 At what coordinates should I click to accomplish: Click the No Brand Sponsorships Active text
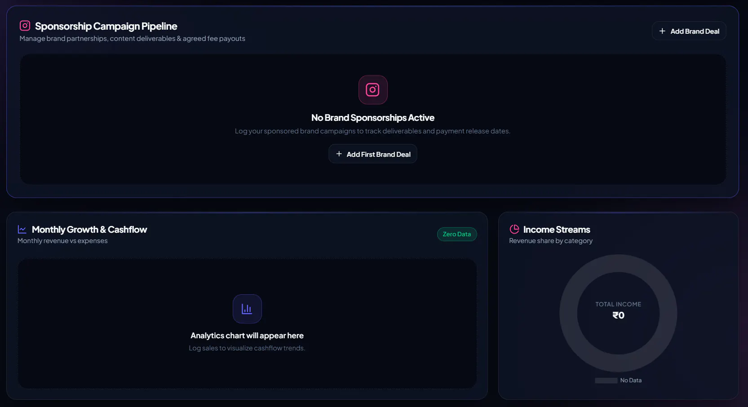point(373,118)
